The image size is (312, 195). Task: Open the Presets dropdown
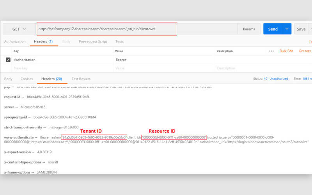(305, 51)
